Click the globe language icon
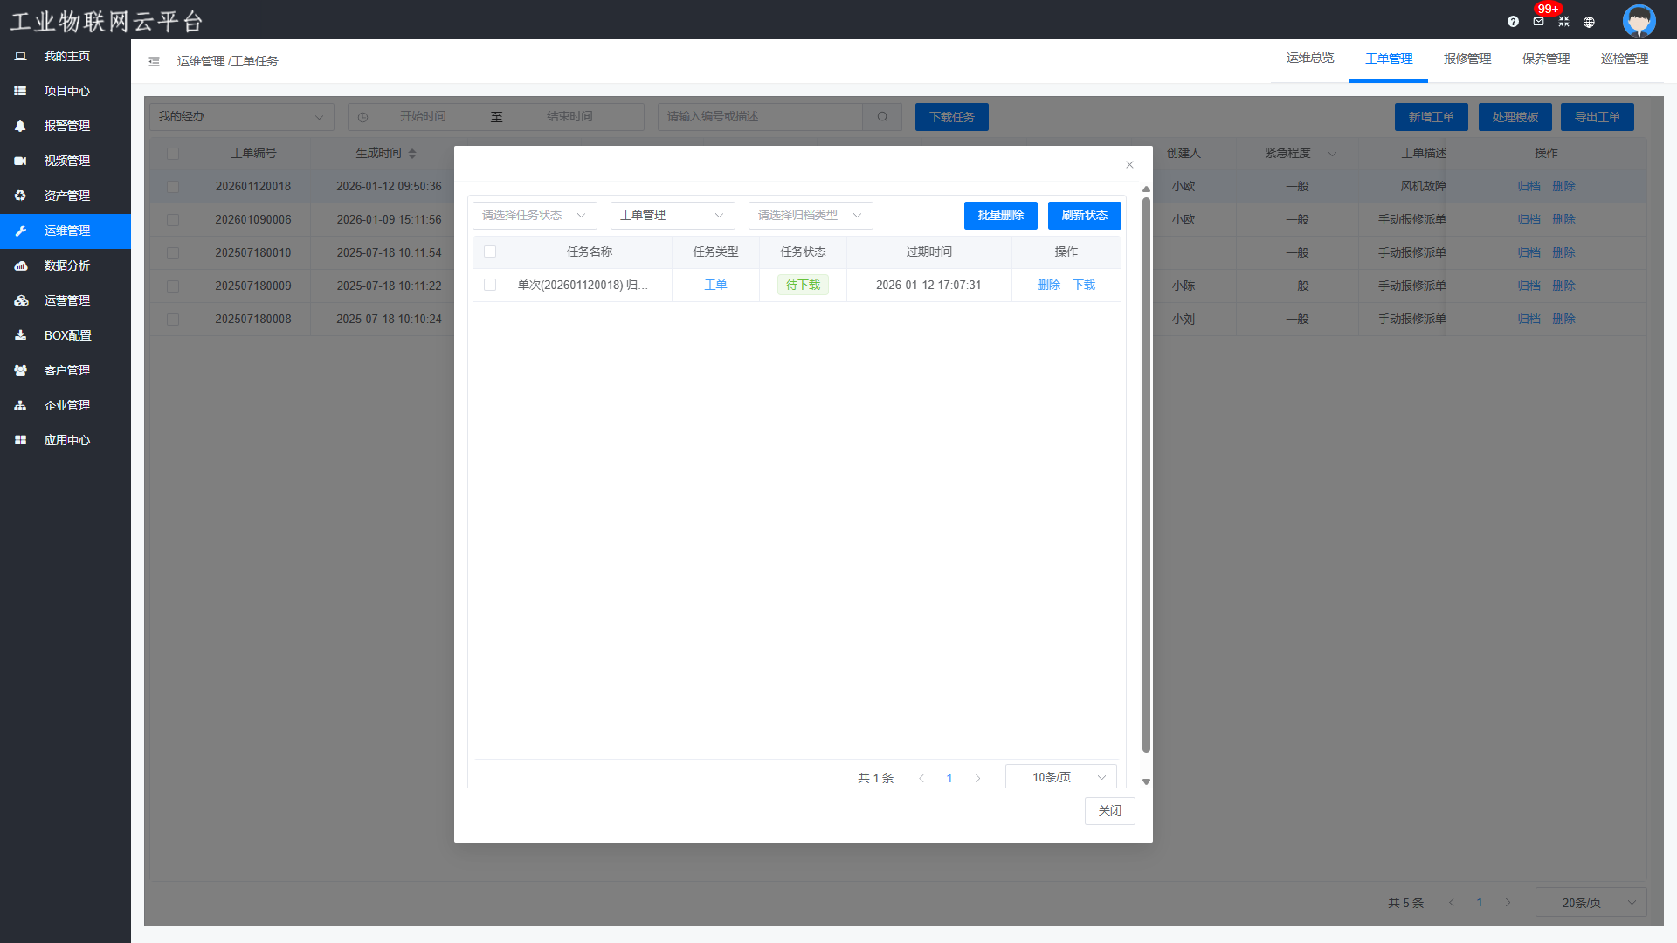The image size is (1677, 943). (x=1589, y=22)
